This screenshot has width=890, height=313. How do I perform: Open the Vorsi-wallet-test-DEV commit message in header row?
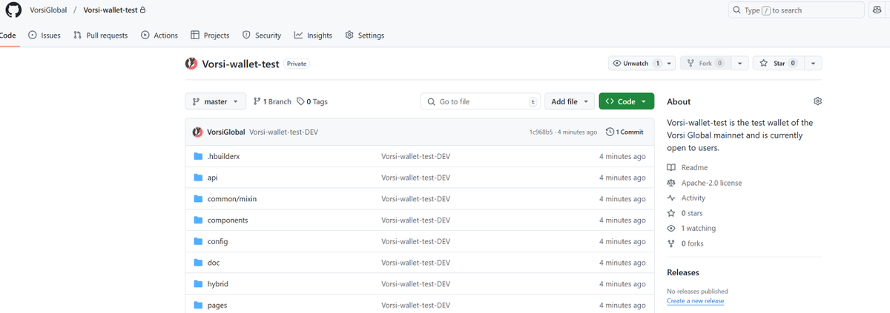pyautogui.click(x=284, y=132)
